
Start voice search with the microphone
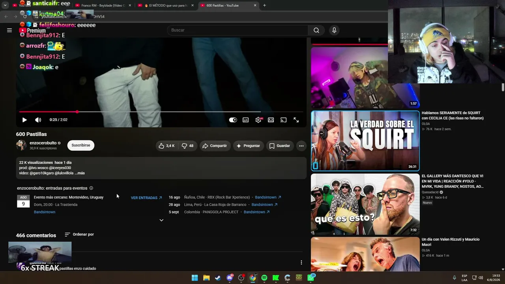[x=334, y=30]
